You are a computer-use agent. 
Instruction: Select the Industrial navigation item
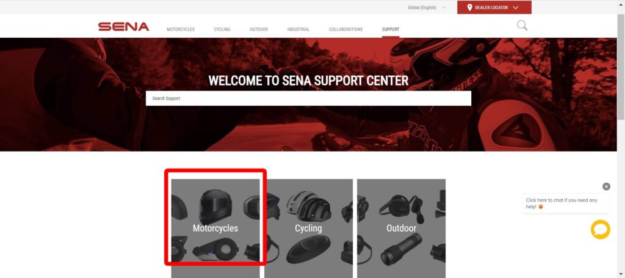click(298, 29)
